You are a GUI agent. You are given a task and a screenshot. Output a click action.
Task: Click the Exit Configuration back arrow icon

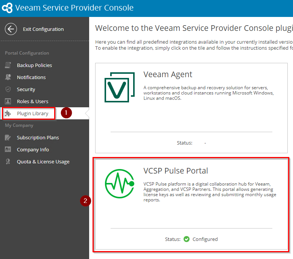click(x=11, y=29)
